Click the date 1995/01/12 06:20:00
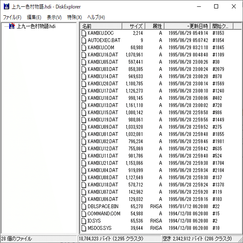The width and height of the screenshot is (243, 243). [188, 206]
